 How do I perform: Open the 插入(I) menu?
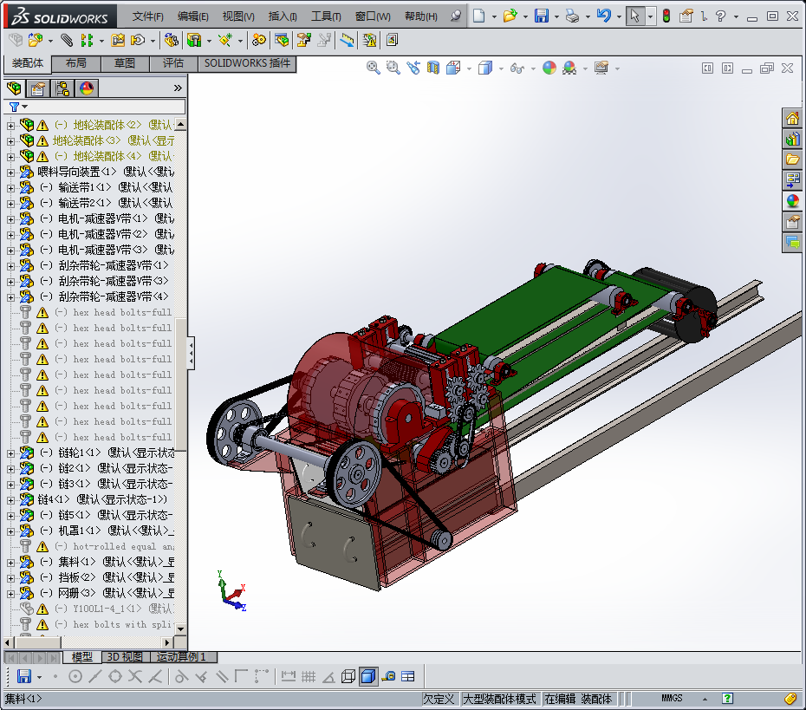283,16
